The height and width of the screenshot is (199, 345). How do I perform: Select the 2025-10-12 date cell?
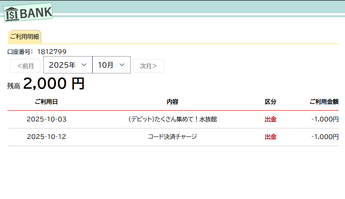[x=46, y=137]
